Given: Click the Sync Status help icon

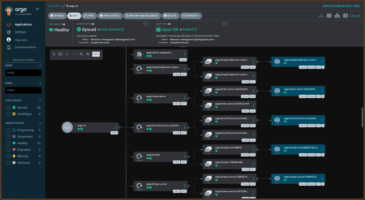Looking at the screenshot, I should [93, 24].
